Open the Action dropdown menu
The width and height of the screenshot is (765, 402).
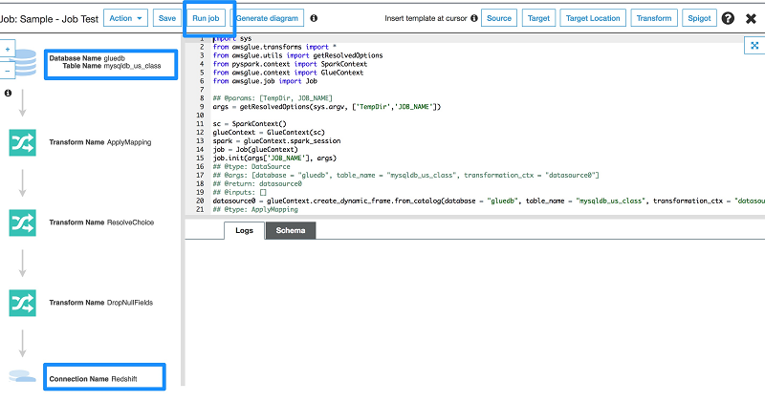[x=126, y=18]
